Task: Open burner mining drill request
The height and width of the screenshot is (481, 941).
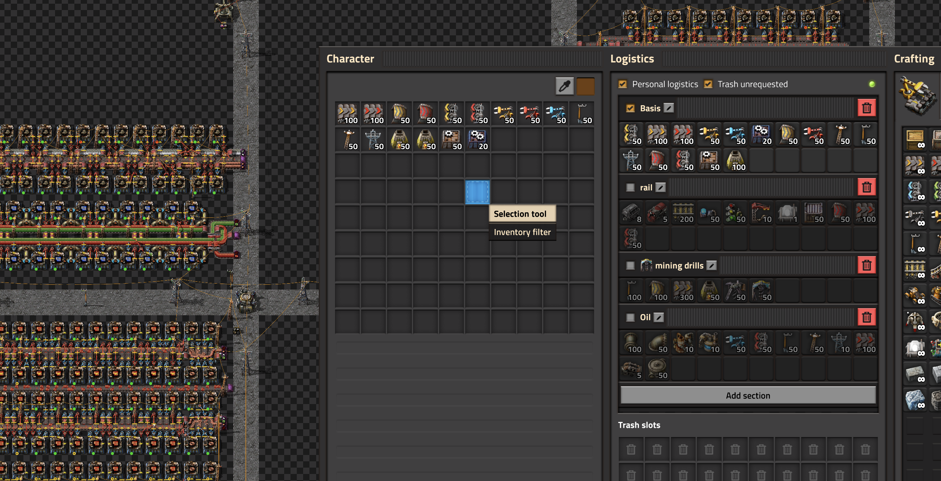Action: pyautogui.click(x=735, y=290)
